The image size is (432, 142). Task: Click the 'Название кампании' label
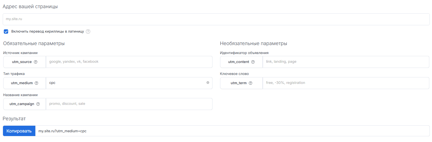(x=20, y=95)
